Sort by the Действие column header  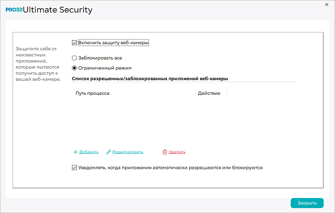click(x=209, y=93)
